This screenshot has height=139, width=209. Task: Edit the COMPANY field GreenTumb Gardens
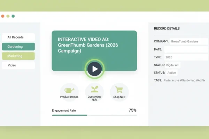[189, 41]
